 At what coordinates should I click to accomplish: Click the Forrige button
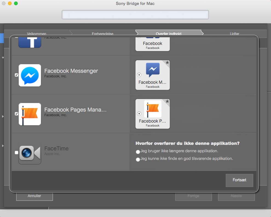(x=194, y=196)
